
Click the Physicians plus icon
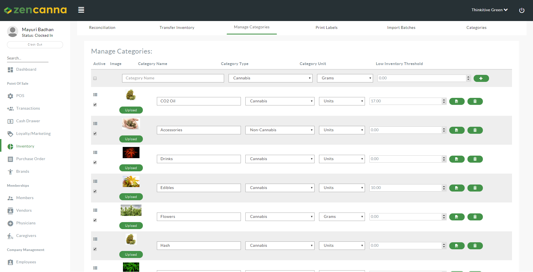(10, 223)
